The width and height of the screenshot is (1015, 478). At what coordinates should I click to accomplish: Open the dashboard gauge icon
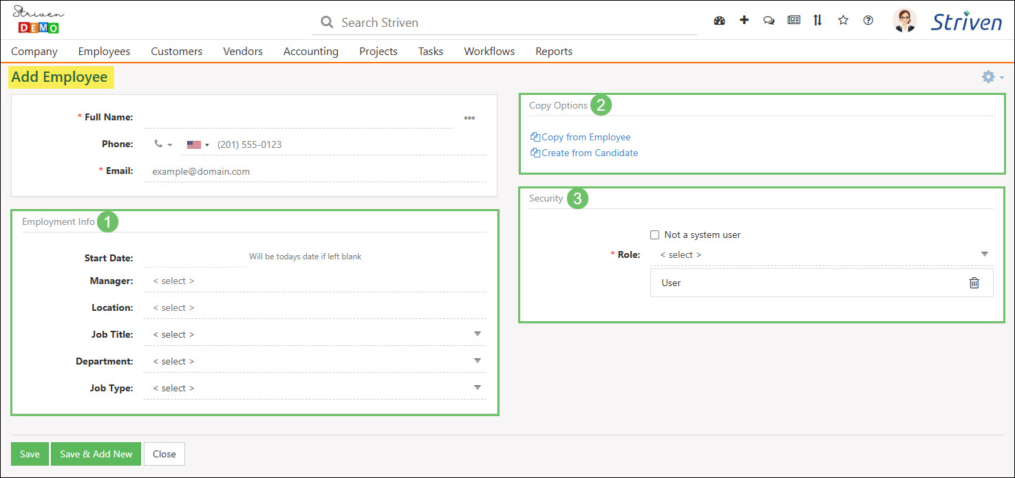(x=720, y=21)
